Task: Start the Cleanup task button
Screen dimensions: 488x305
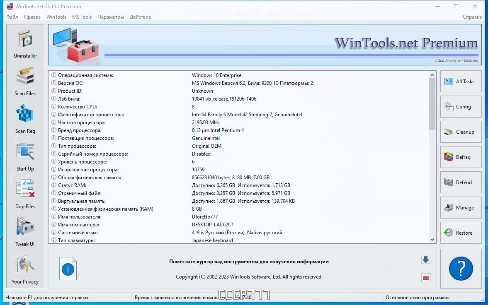Action: [x=461, y=132]
